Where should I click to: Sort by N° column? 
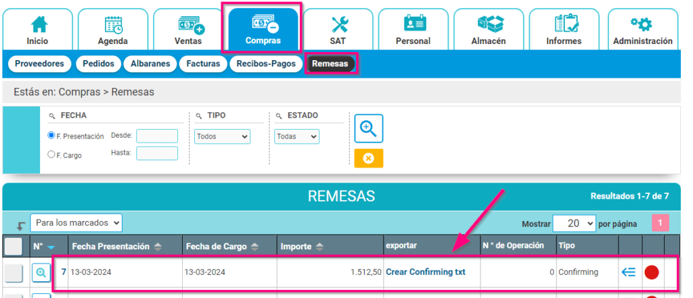coord(44,247)
